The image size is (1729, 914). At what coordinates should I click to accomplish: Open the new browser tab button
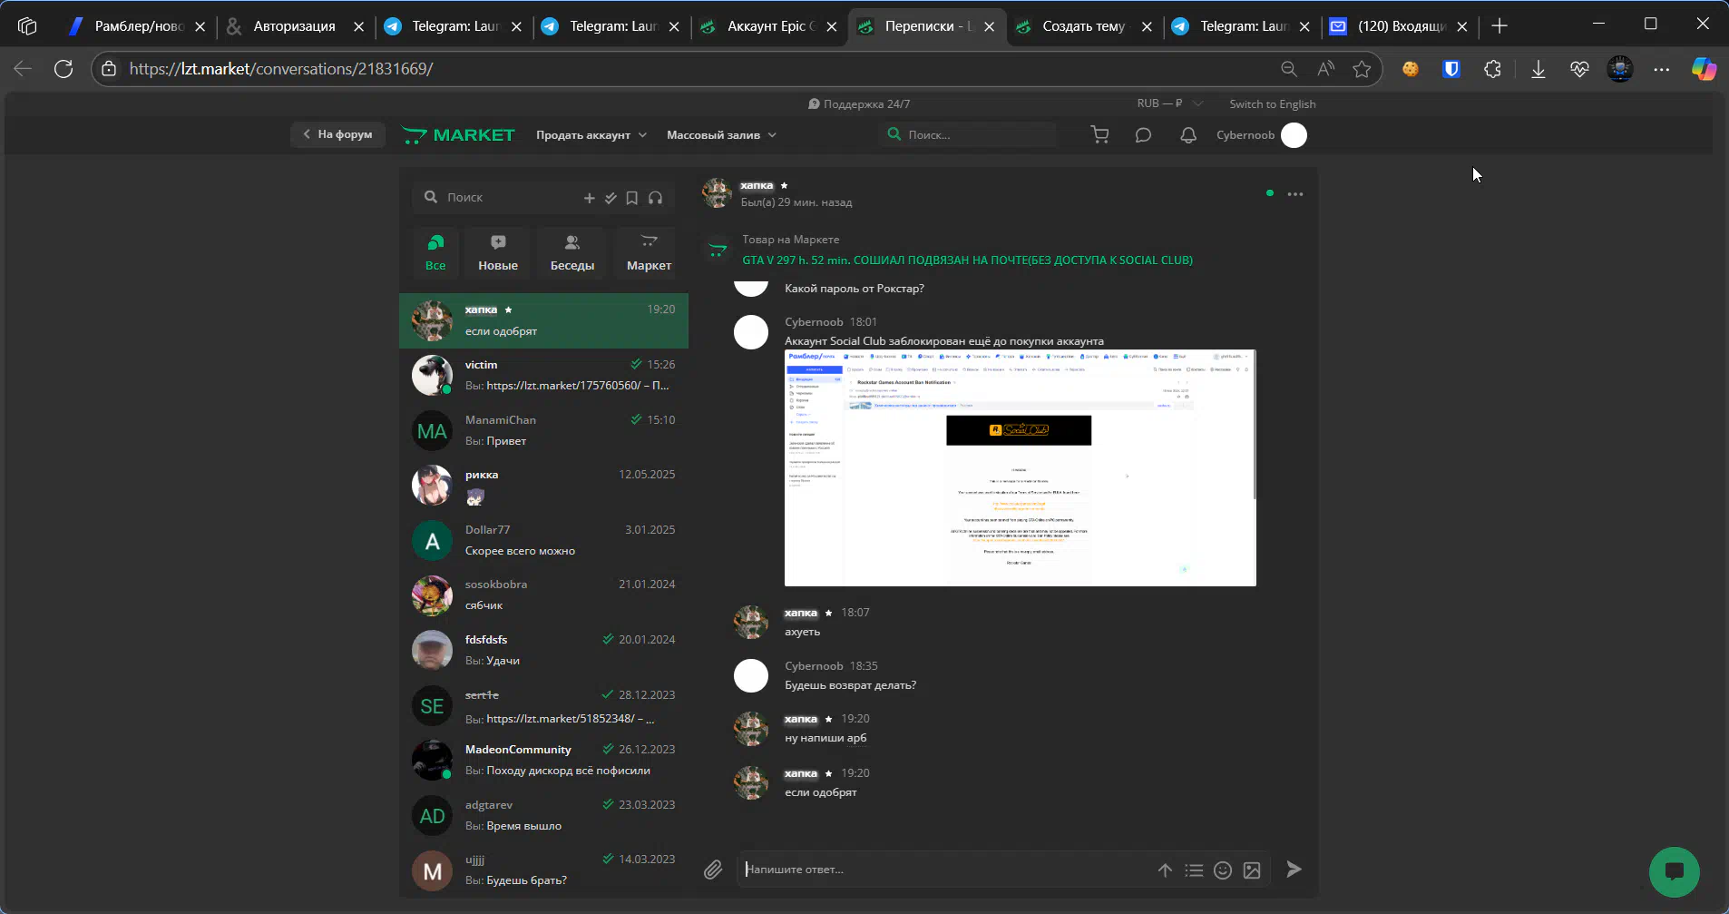(1499, 26)
